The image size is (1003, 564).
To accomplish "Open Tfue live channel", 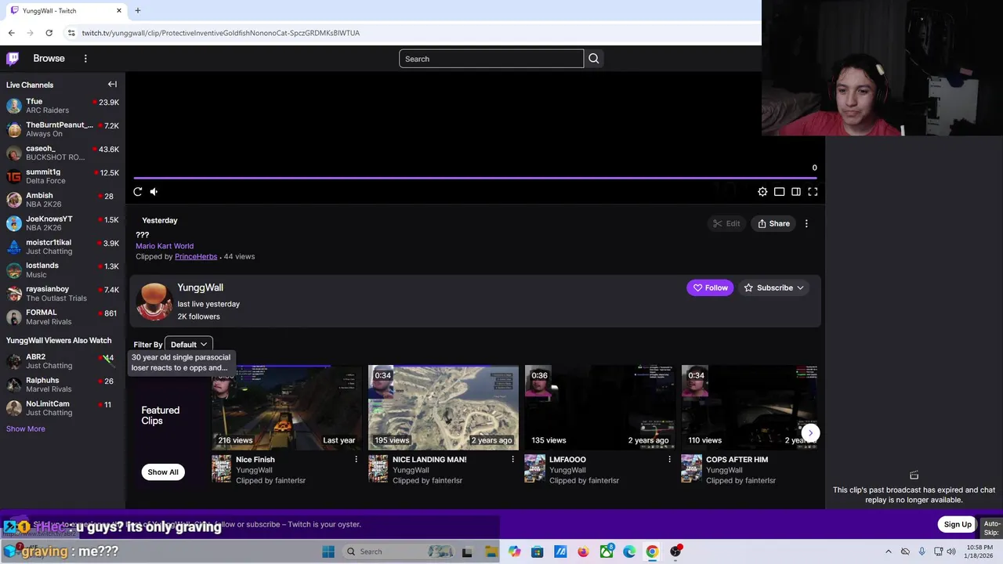I will pos(63,106).
